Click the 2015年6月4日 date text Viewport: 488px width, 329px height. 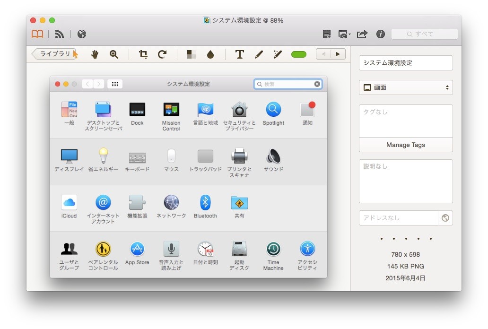click(x=405, y=278)
